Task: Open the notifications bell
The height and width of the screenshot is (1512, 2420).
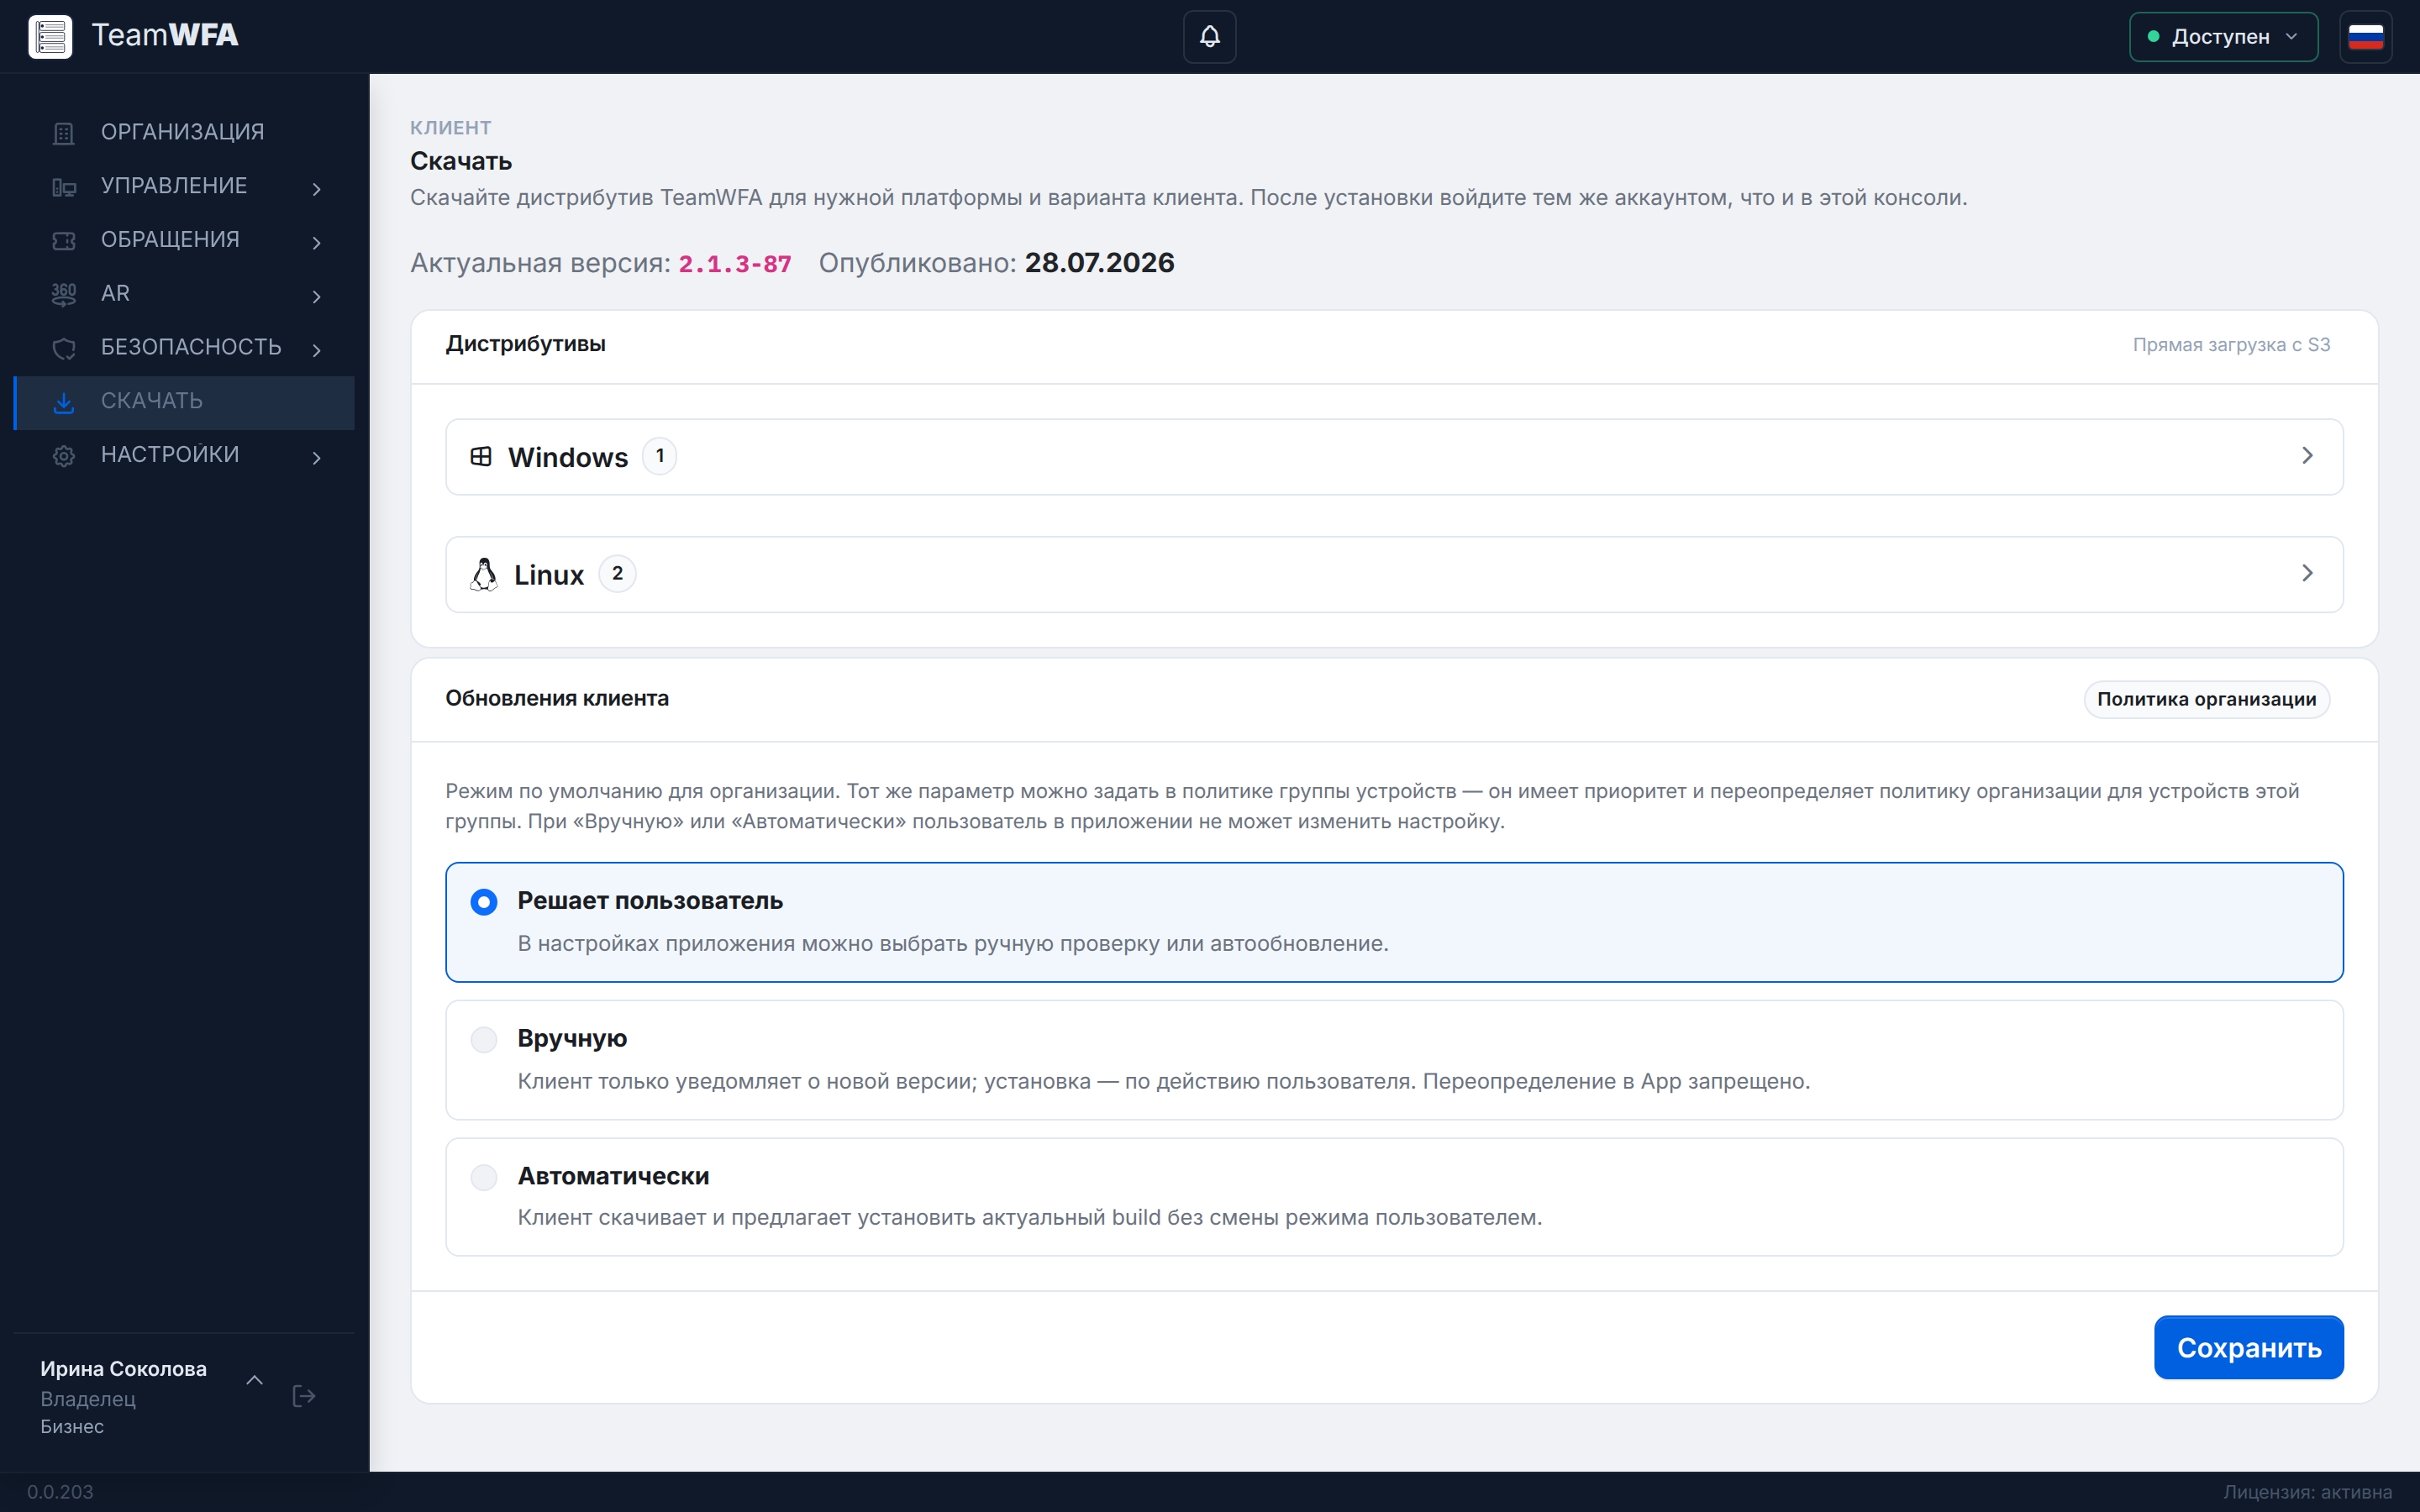Action: 1209,37
